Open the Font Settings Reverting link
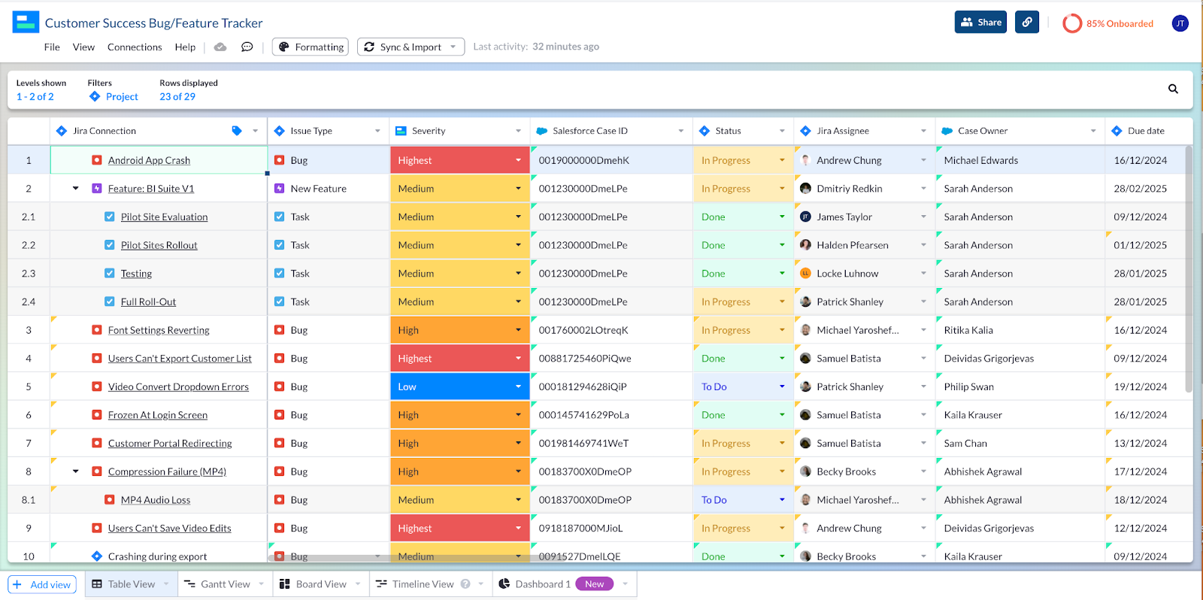 click(159, 330)
